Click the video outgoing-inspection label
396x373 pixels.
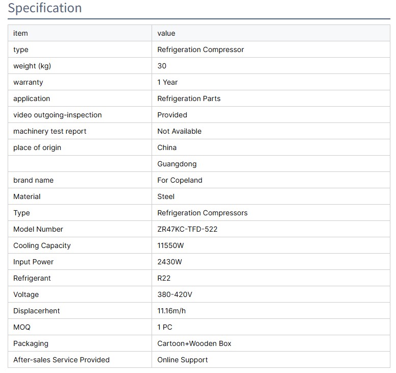click(57, 115)
